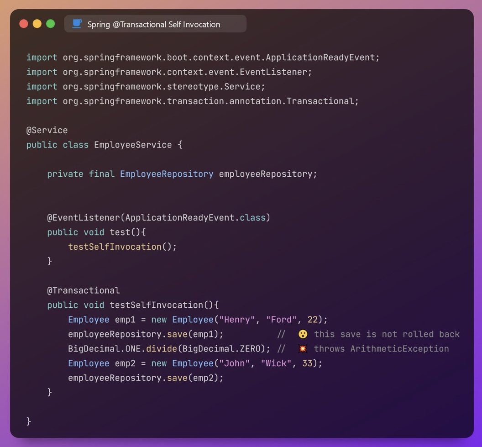Click the "Wick" string literal

coord(276,363)
